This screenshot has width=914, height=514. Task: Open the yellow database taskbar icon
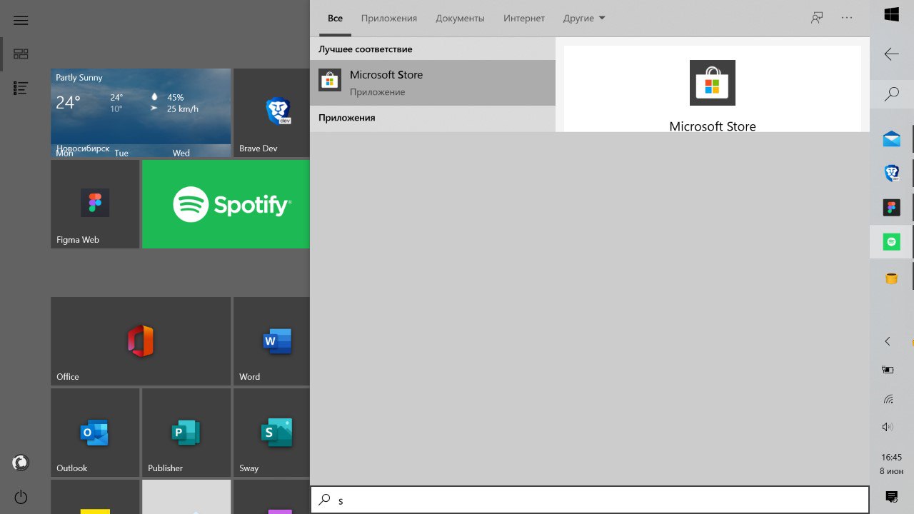pyautogui.click(x=891, y=278)
